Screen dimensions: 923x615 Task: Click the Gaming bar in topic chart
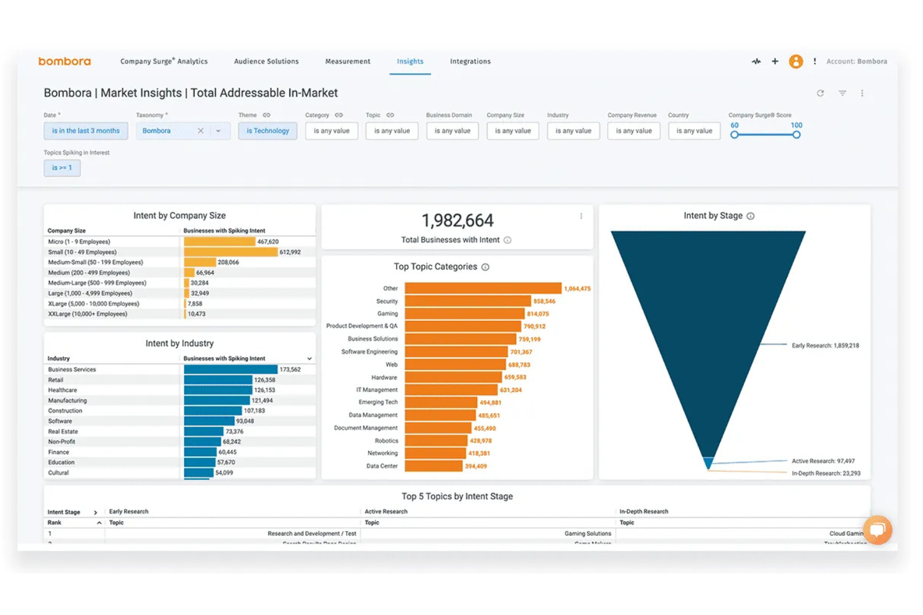point(465,313)
